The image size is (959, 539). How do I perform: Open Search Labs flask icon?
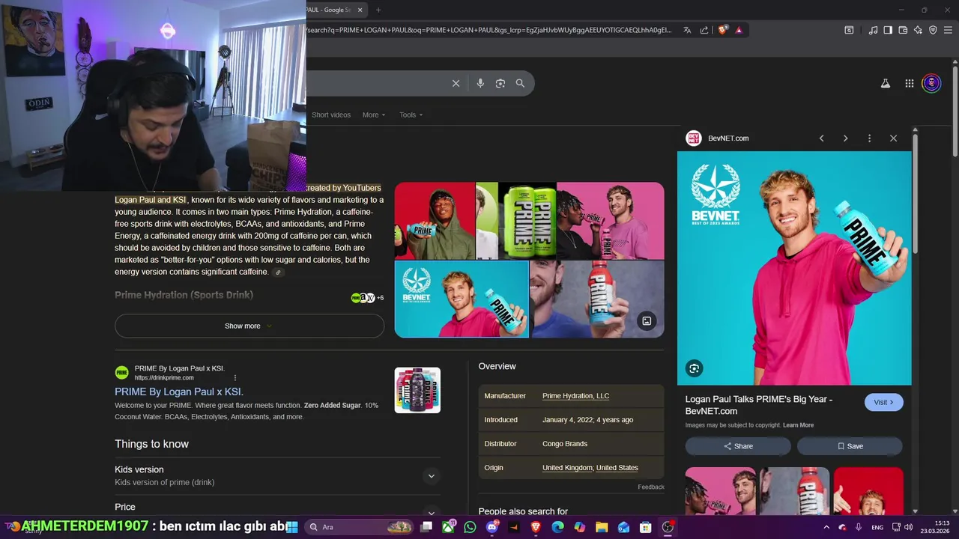(886, 84)
